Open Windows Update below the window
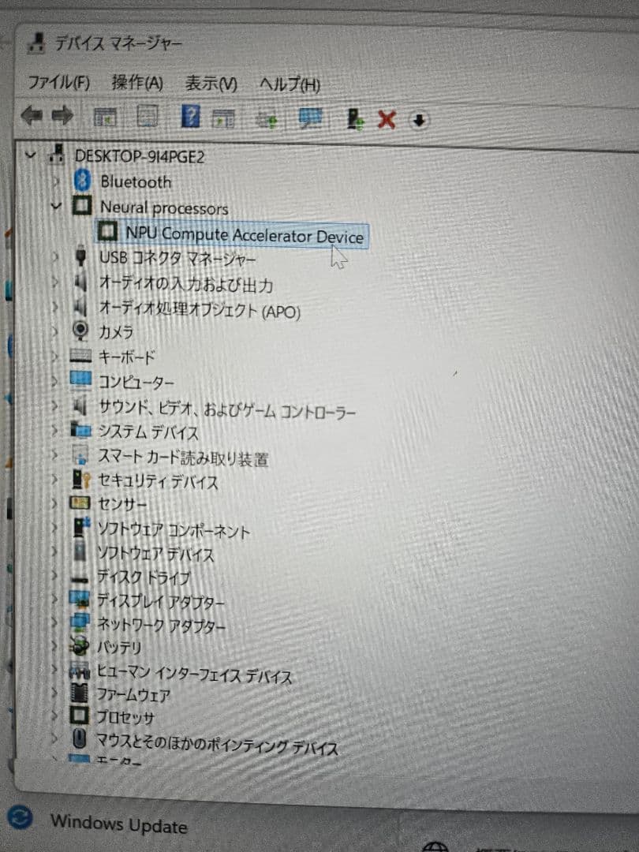 tap(118, 824)
